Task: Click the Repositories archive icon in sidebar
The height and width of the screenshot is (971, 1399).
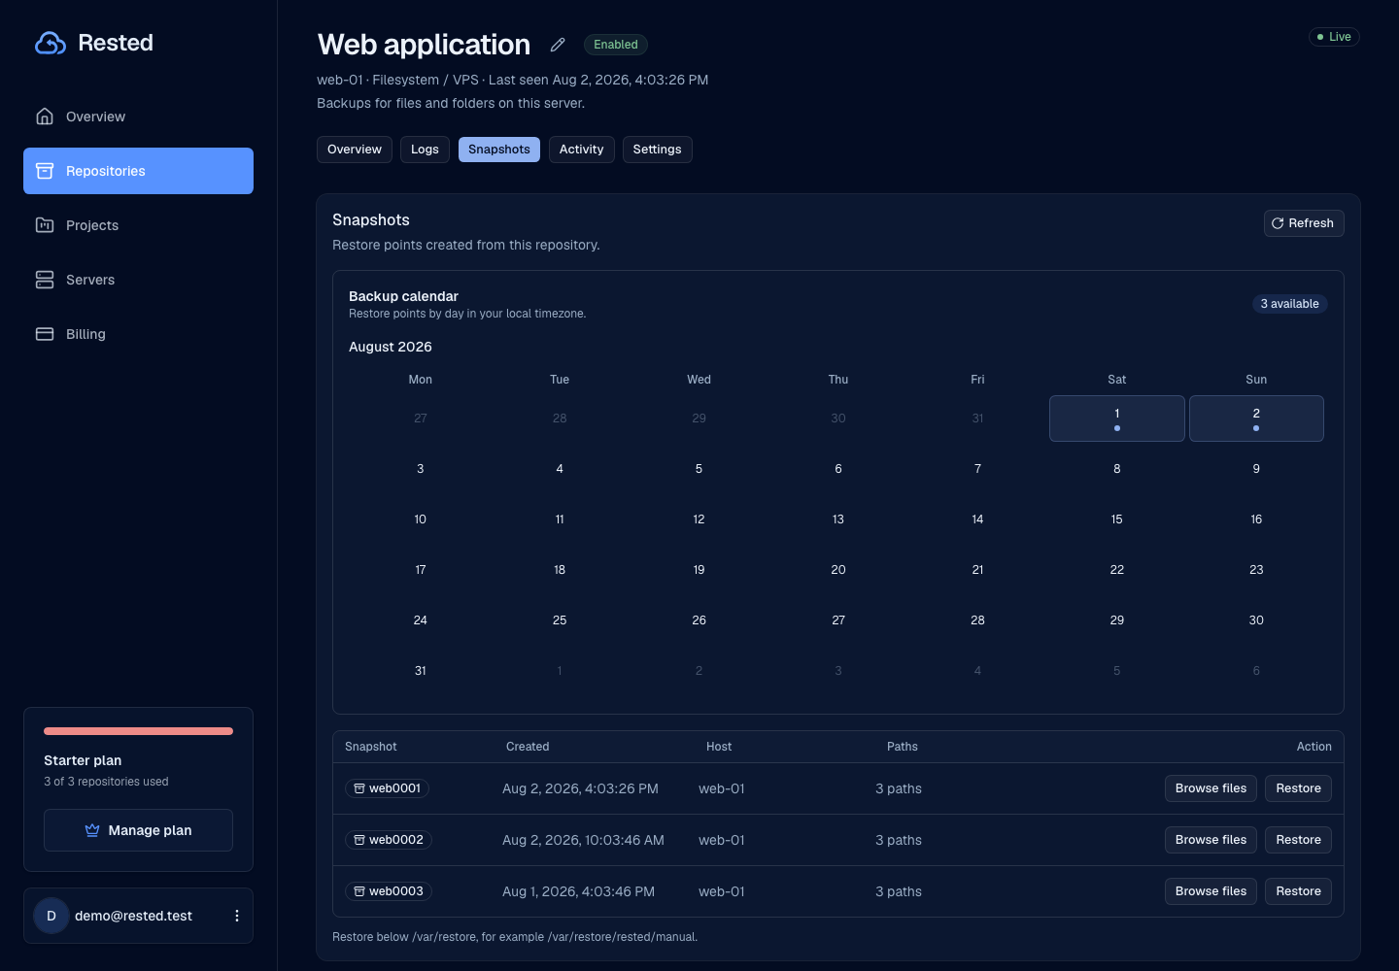Action: point(45,171)
